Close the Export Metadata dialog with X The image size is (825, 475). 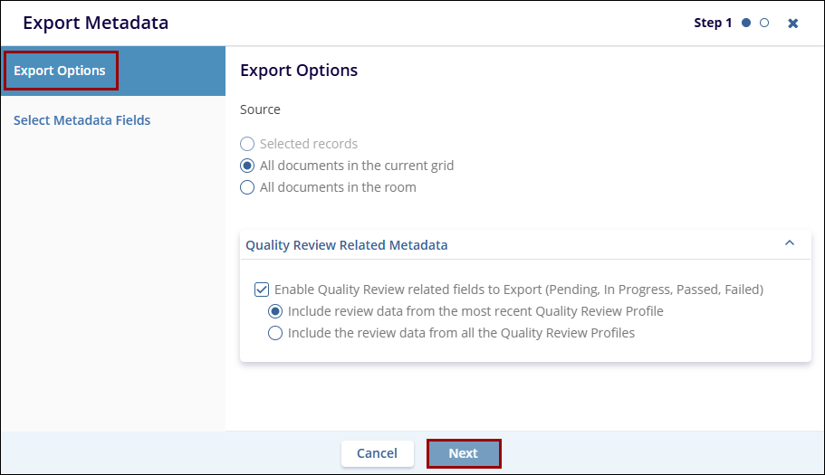(x=792, y=24)
